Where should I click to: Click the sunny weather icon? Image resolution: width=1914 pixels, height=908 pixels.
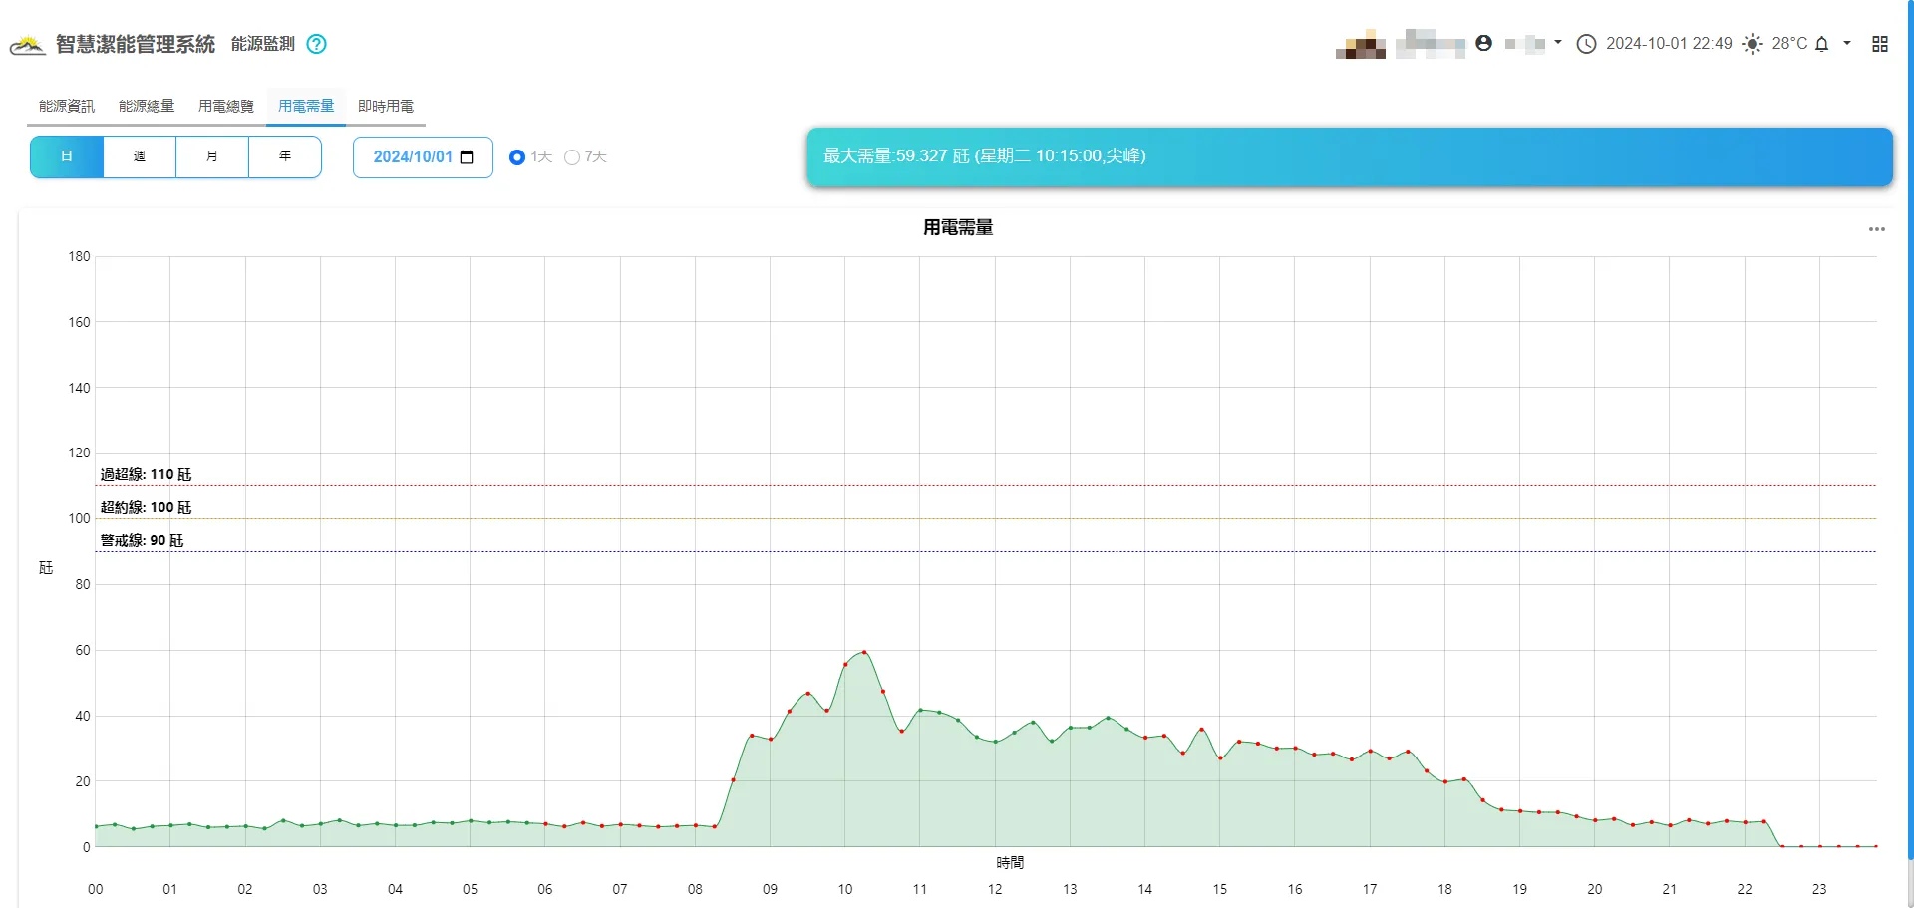click(1752, 44)
